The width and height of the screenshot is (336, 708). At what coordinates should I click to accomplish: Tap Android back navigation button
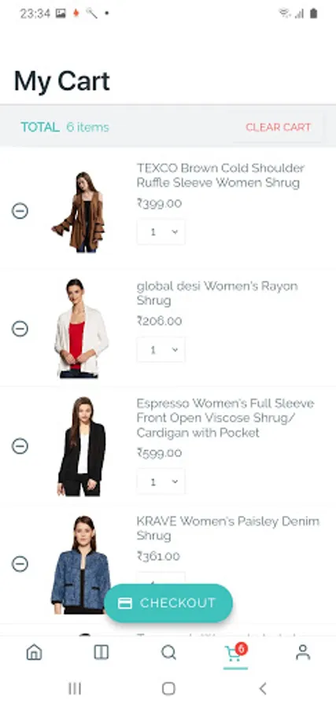click(x=262, y=688)
